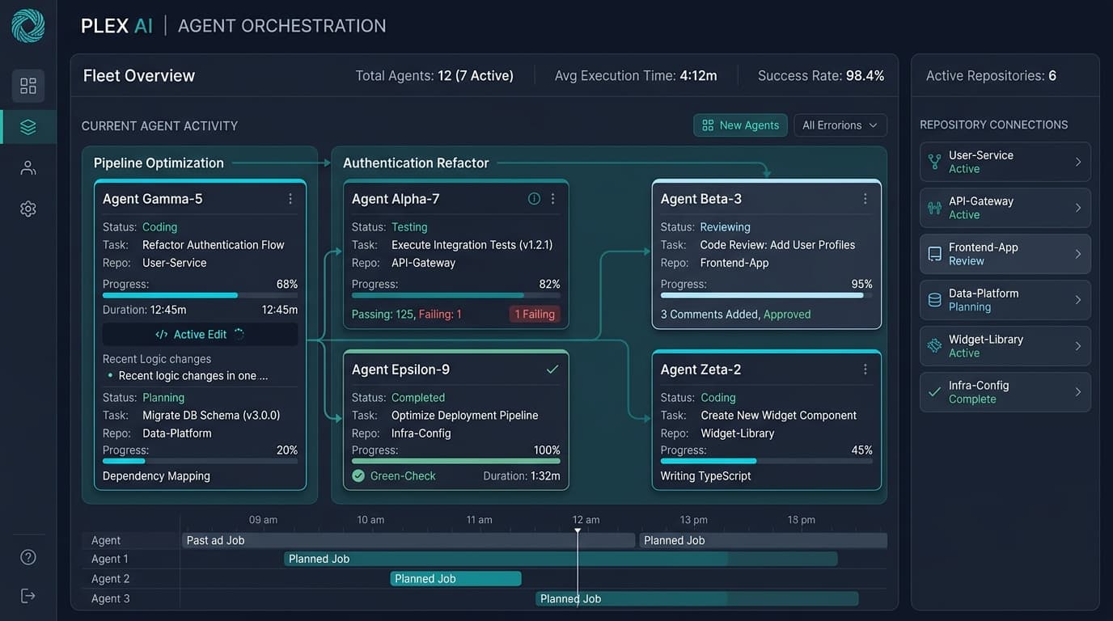Click the User-Service branch icon
1113x621 pixels.
click(935, 162)
